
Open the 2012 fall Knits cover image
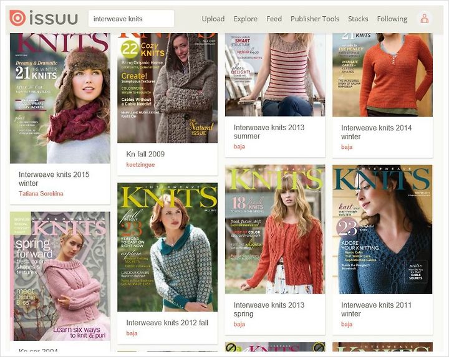tap(168, 247)
